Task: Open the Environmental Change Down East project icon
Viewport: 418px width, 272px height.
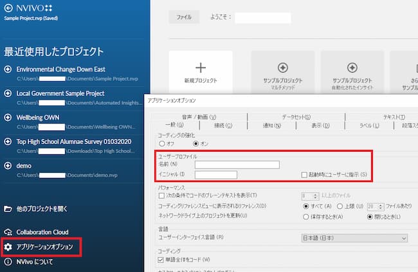Action: tap(8, 69)
